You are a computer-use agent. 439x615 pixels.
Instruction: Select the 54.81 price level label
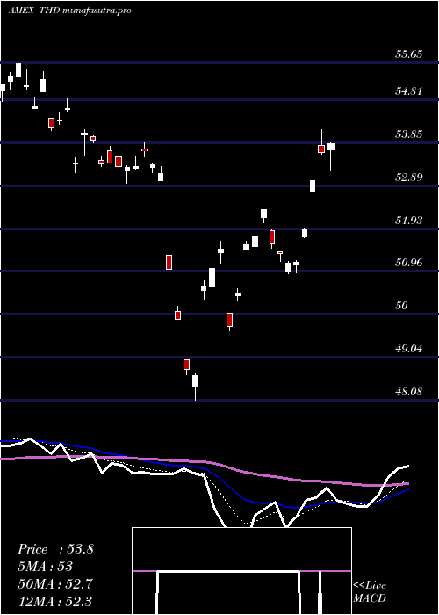click(408, 91)
